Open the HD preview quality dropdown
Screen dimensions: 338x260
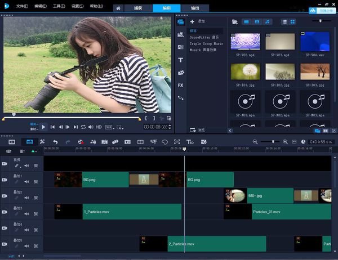click(99, 127)
